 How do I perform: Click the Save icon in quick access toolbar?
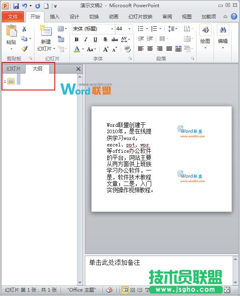click(16, 6)
